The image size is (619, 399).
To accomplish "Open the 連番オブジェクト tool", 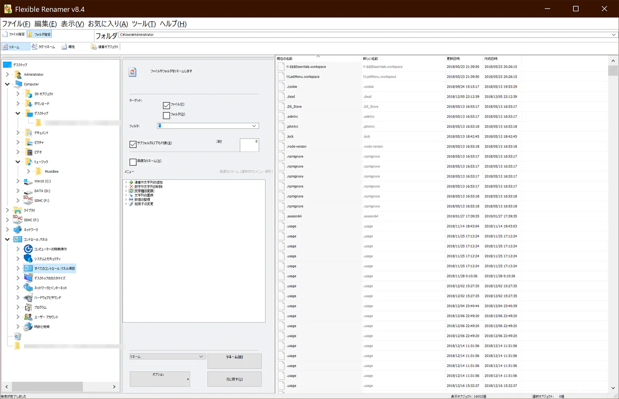I will tap(104, 47).
